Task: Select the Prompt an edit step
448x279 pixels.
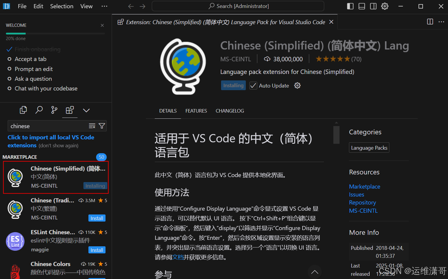Action: tap(34, 69)
